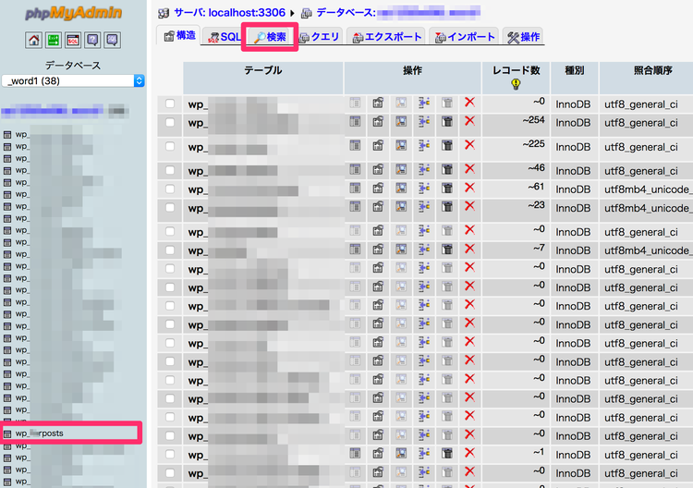Click the lightbulb icon under レコード数 header
This screenshot has width=693, height=488.
516,84
